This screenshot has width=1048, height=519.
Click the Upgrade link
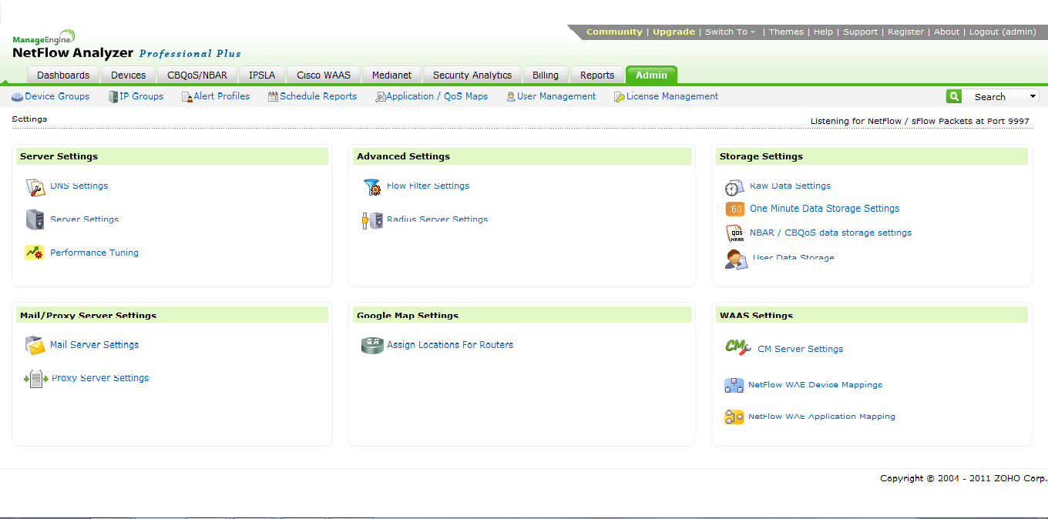[x=673, y=32]
